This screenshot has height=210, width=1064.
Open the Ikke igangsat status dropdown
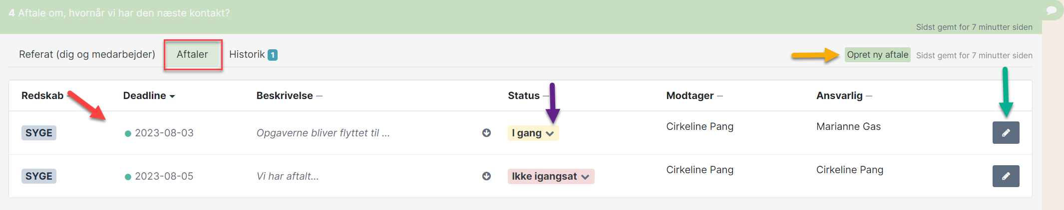pos(551,176)
